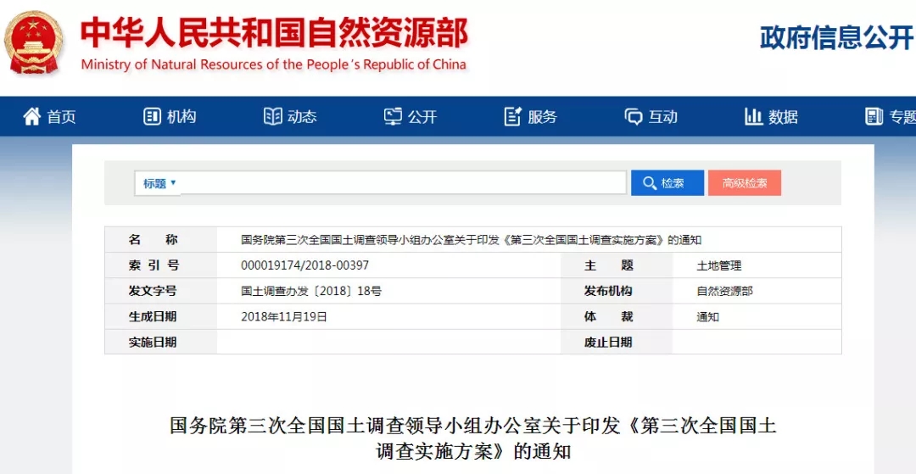Click the 数据 bar chart icon
The height and width of the screenshot is (474, 916).
click(753, 117)
